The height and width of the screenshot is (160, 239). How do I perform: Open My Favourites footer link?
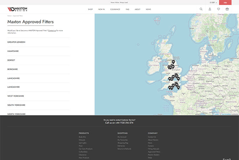tap(123, 140)
